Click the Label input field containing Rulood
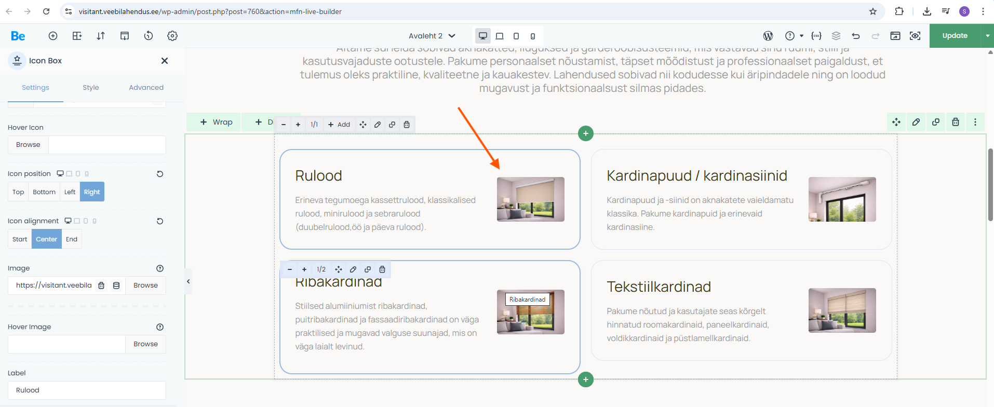Screen dimensions: 994x407 point(87,390)
